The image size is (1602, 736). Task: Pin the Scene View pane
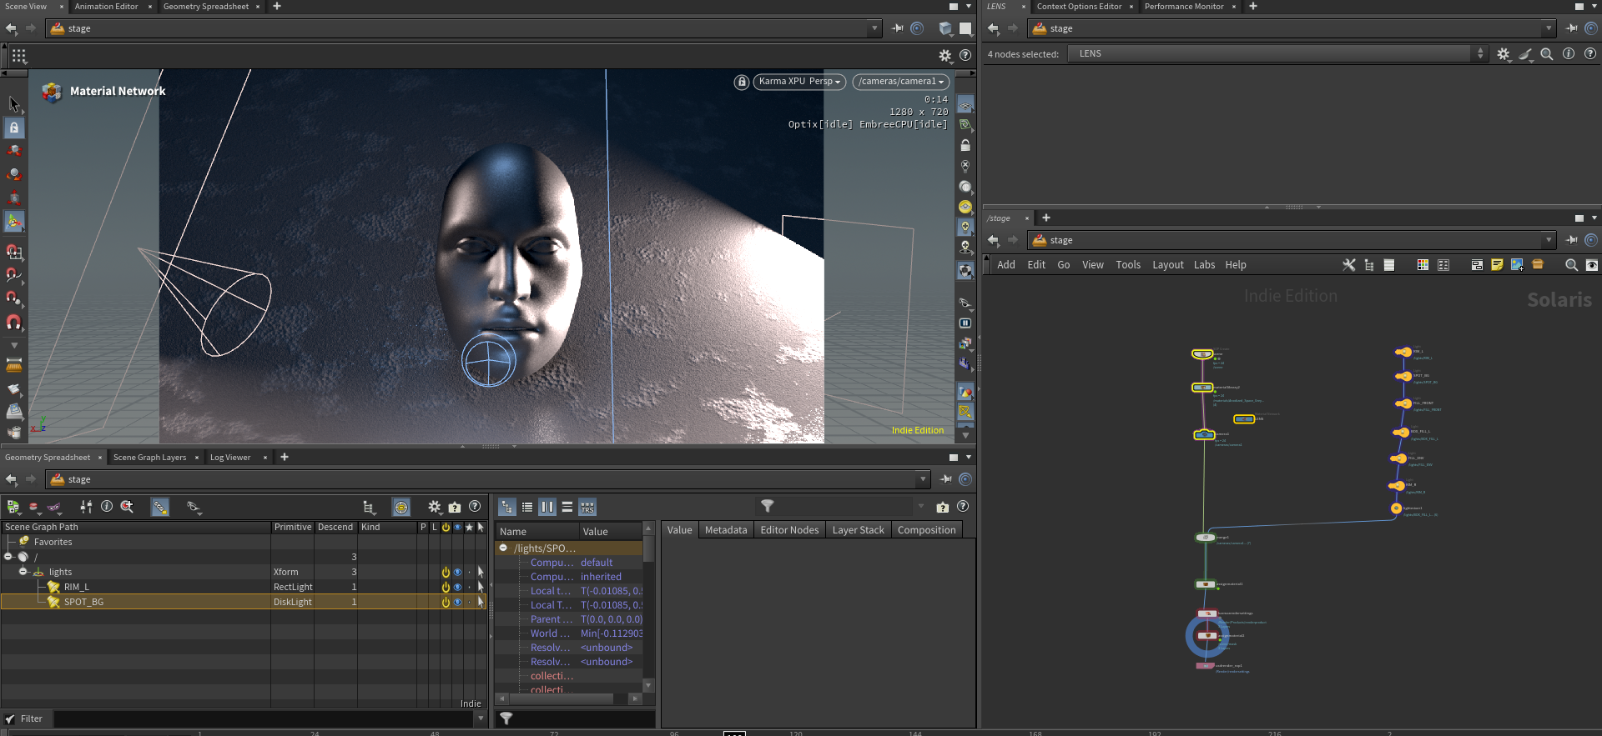[898, 28]
